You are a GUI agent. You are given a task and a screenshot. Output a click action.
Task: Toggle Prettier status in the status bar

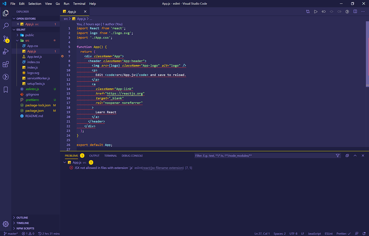point(343,233)
